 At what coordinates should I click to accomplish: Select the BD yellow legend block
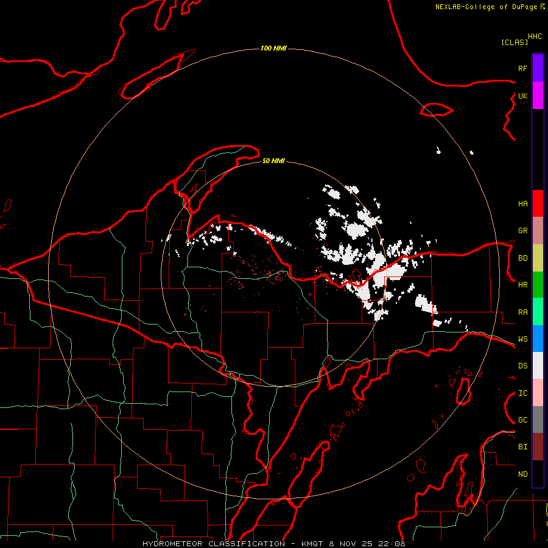click(538, 258)
